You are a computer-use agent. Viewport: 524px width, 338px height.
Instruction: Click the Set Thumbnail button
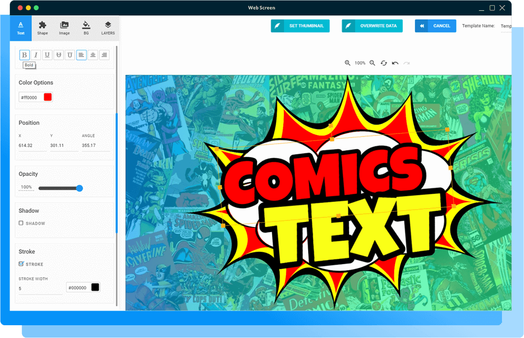click(x=300, y=26)
